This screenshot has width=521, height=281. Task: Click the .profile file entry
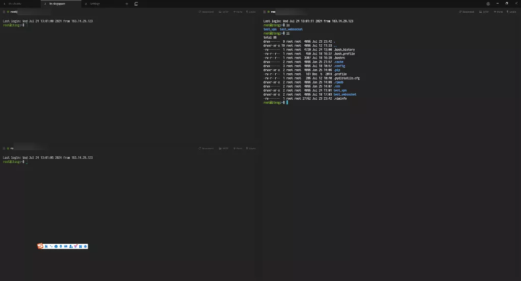tap(340, 74)
